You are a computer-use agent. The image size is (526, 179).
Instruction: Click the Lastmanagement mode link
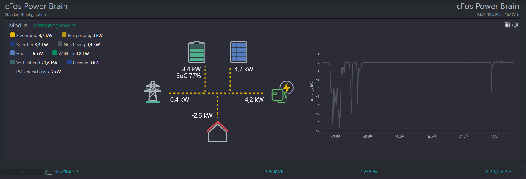[x=53, y=26]
